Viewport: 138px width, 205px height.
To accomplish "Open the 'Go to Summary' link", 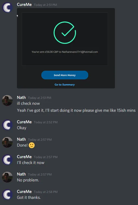I will point(65,85).
